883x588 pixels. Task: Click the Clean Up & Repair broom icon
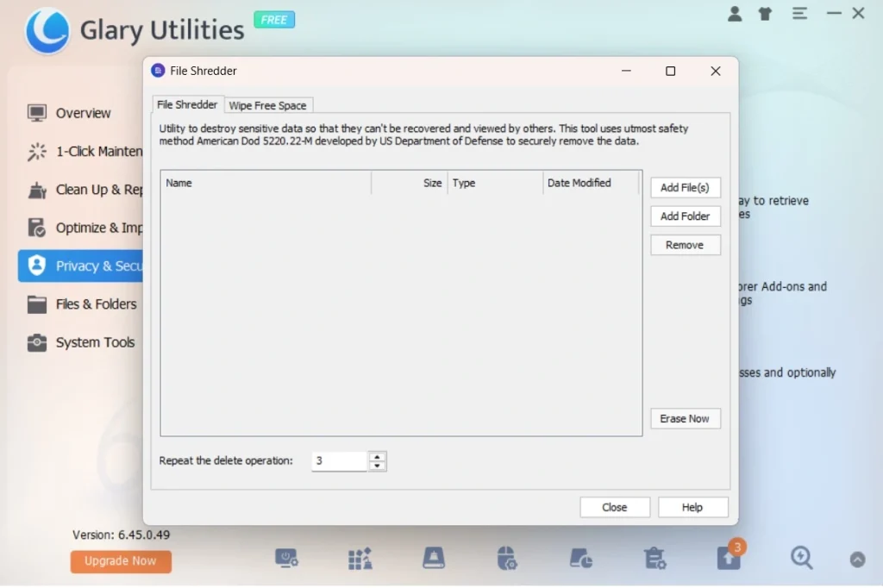[37, 190]
